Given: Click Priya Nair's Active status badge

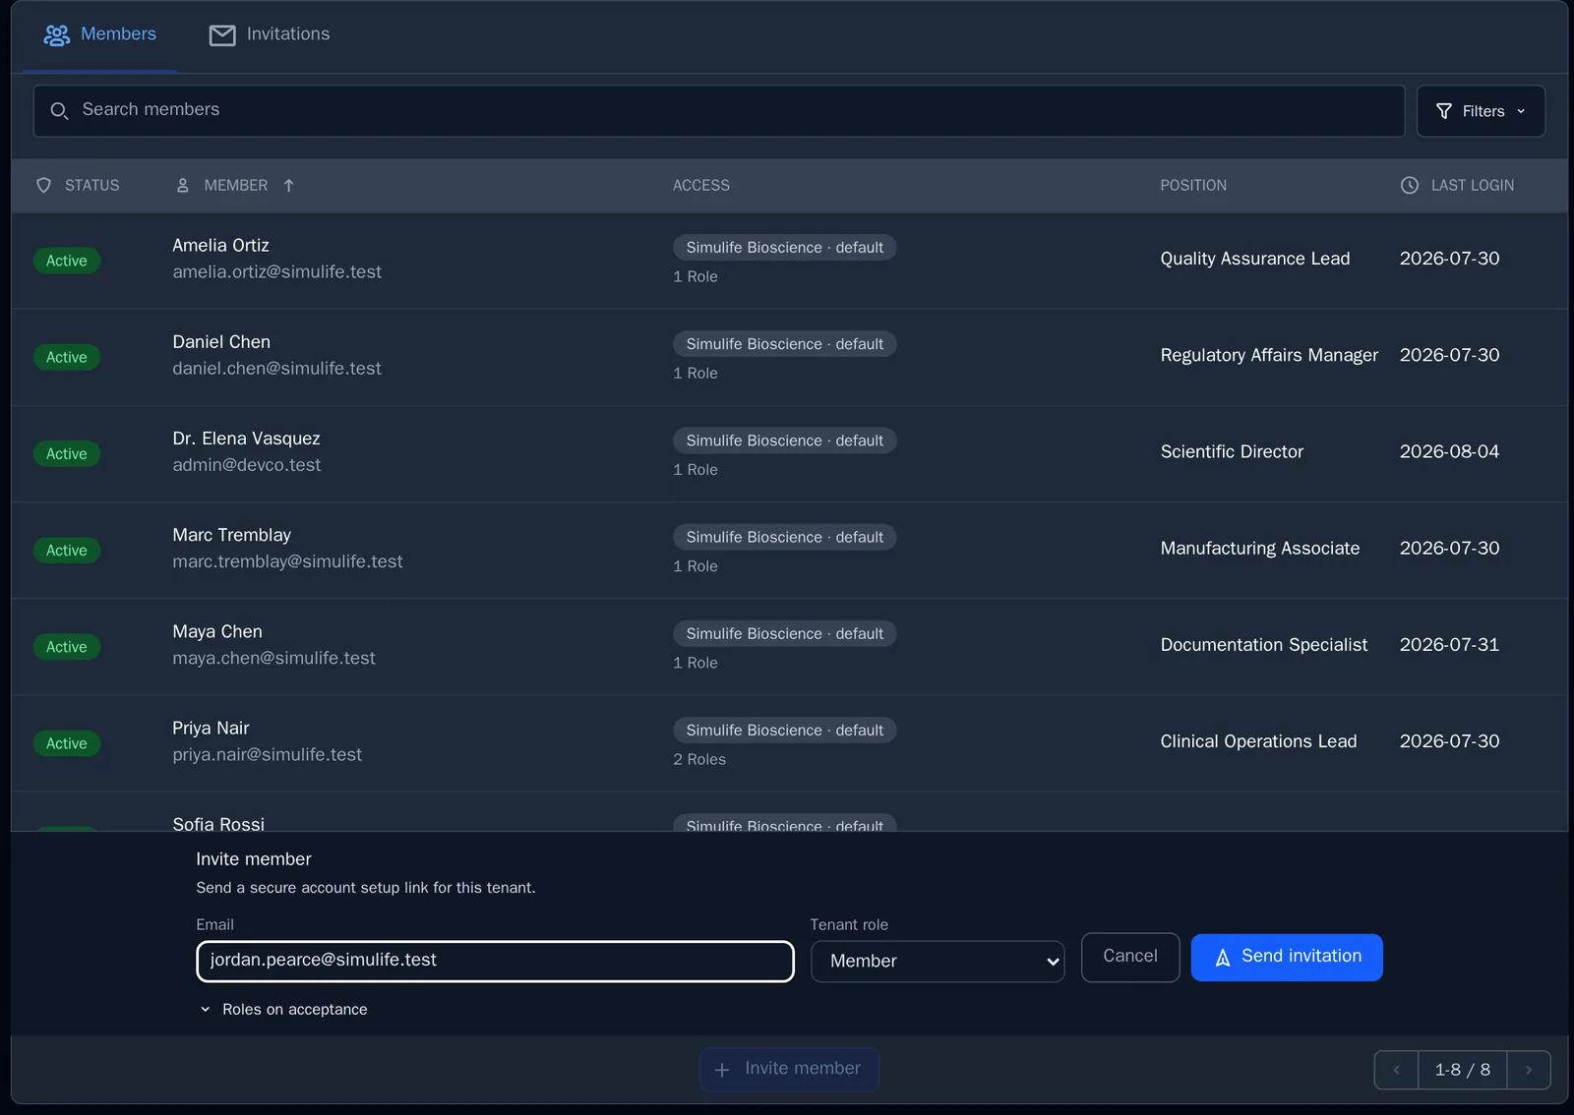Looking at the screenshot, I should pyautogui.click(x=67, y=743).
